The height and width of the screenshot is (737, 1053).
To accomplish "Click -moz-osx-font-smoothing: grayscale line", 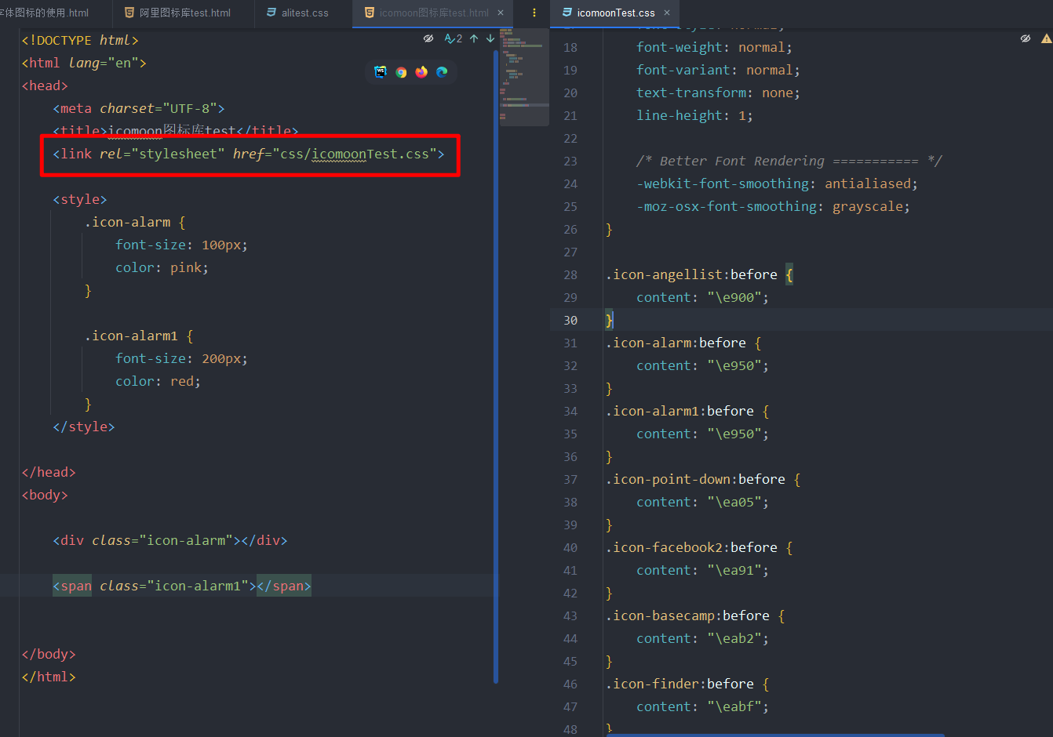I will (774, 206).
